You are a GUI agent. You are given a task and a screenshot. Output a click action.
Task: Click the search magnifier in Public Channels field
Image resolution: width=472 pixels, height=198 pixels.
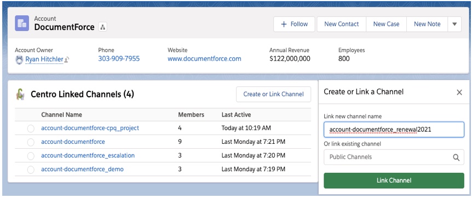[456, 157]
